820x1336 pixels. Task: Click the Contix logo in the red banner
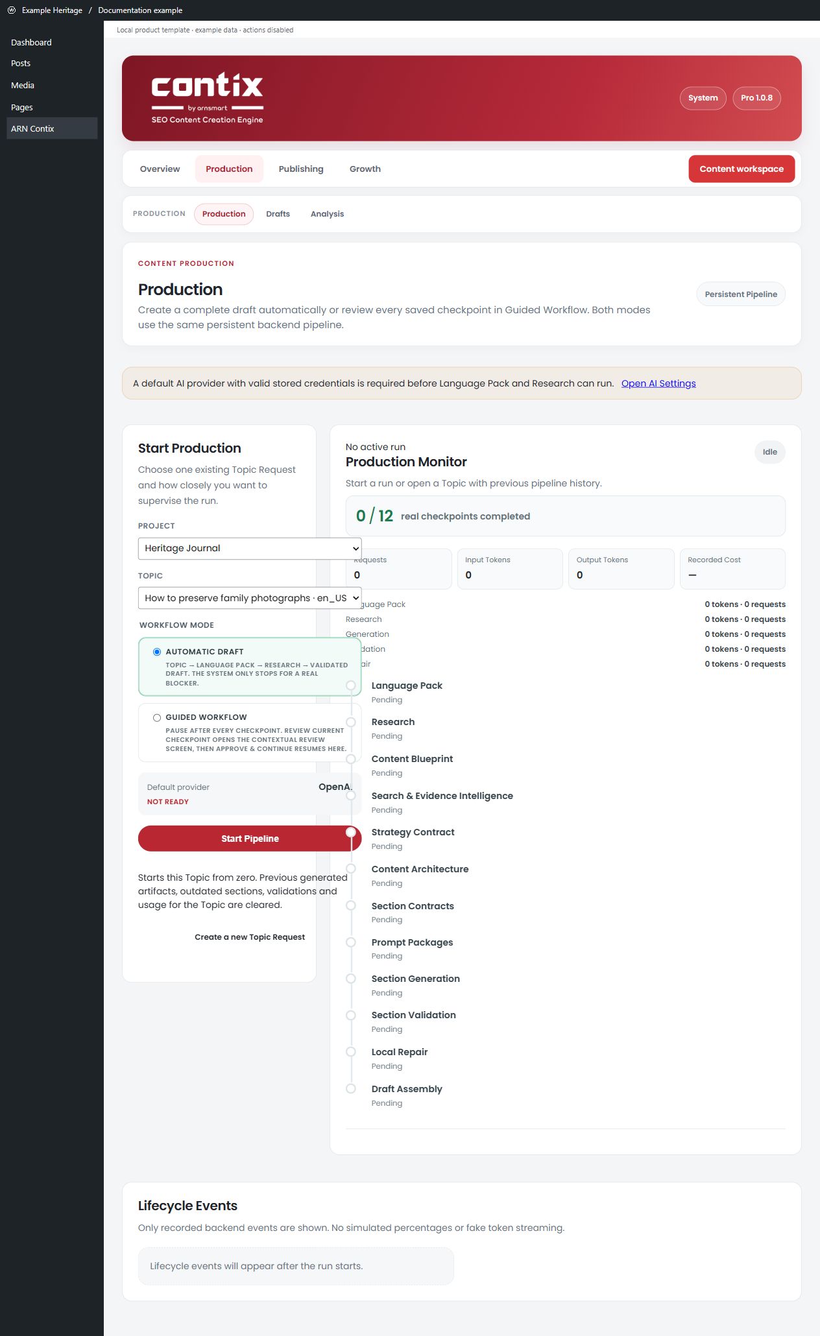207,98
